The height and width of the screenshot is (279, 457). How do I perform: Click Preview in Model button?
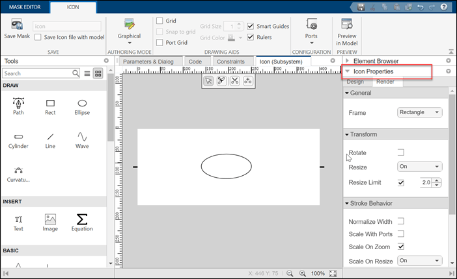pos(347,32)
